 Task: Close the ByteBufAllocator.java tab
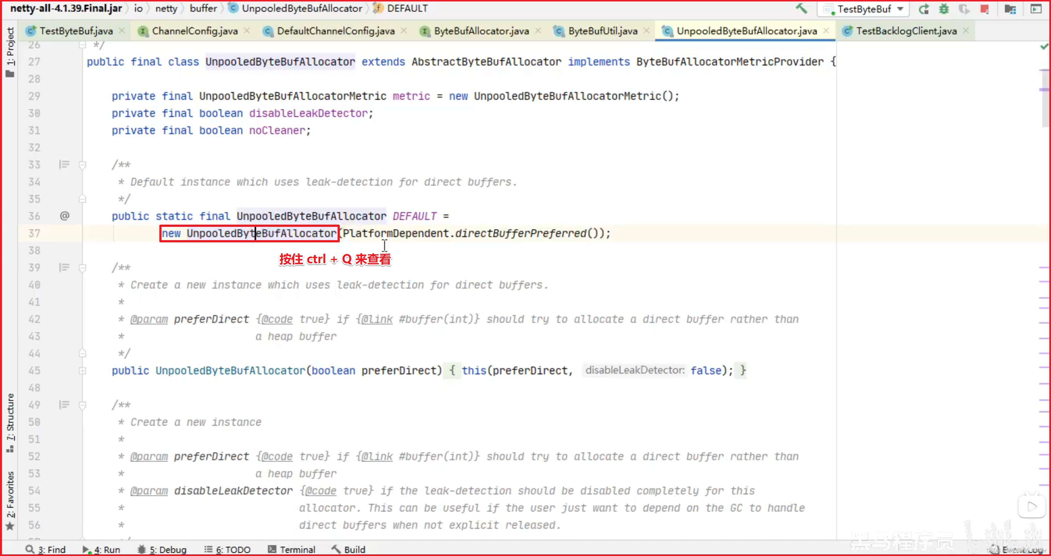pos(538,31)
